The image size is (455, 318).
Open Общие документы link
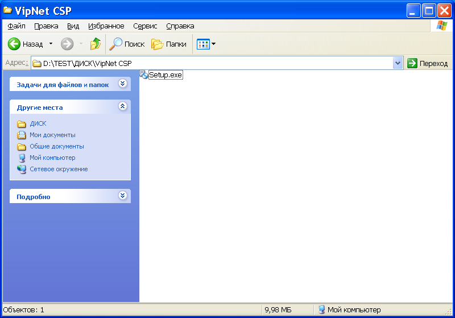(57, 146)
